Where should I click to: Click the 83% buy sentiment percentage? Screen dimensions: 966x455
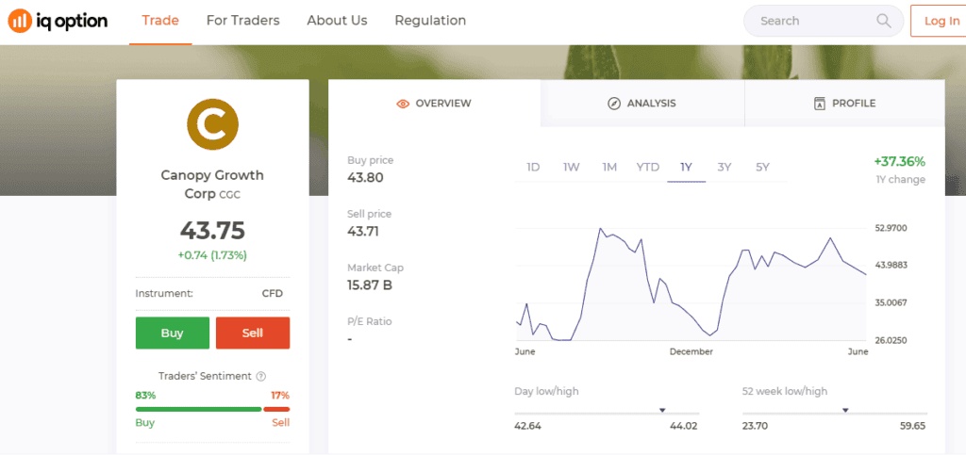pyautogui.click(x=145, y=396)
